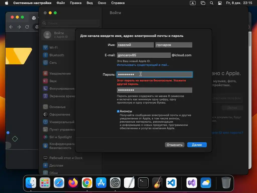Launch Safari from the Dock
This screenshot has width=257, height=193.
59,183
